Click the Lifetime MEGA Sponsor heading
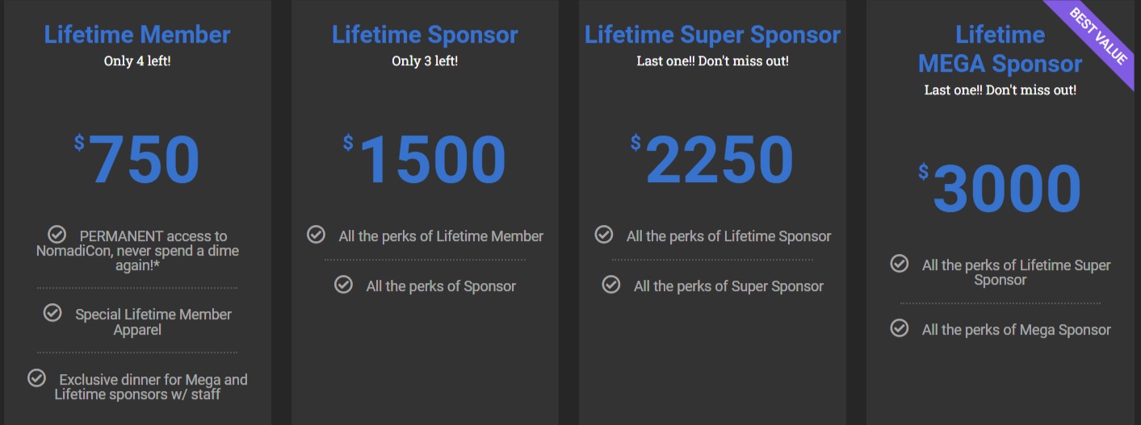Viewport: 1141px width, 425px height. pos(1000,49)
